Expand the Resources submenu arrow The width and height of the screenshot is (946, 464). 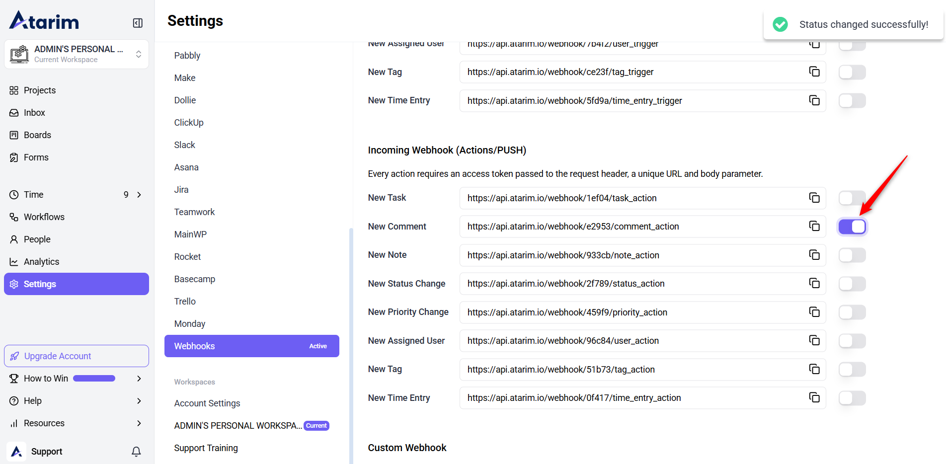click(139, 423)
